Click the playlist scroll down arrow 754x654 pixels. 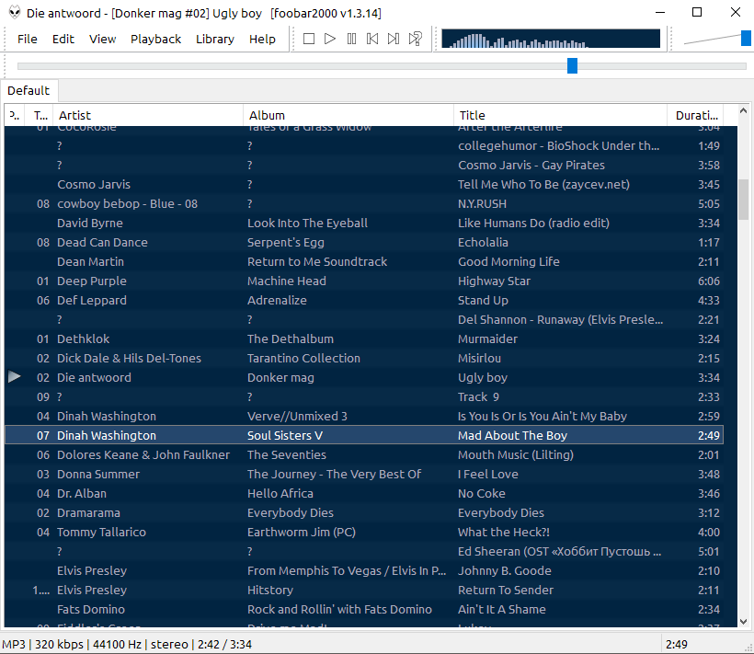tap(743, 621)
